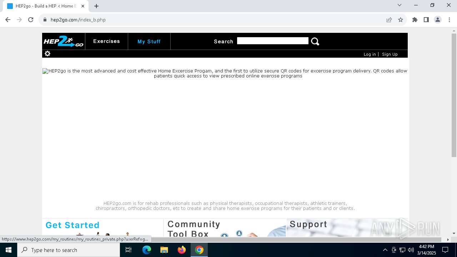Close the HEP2go tab
The height and width of the screenshot is (257, 457).
pyautogui.click(x=83, y=6)
